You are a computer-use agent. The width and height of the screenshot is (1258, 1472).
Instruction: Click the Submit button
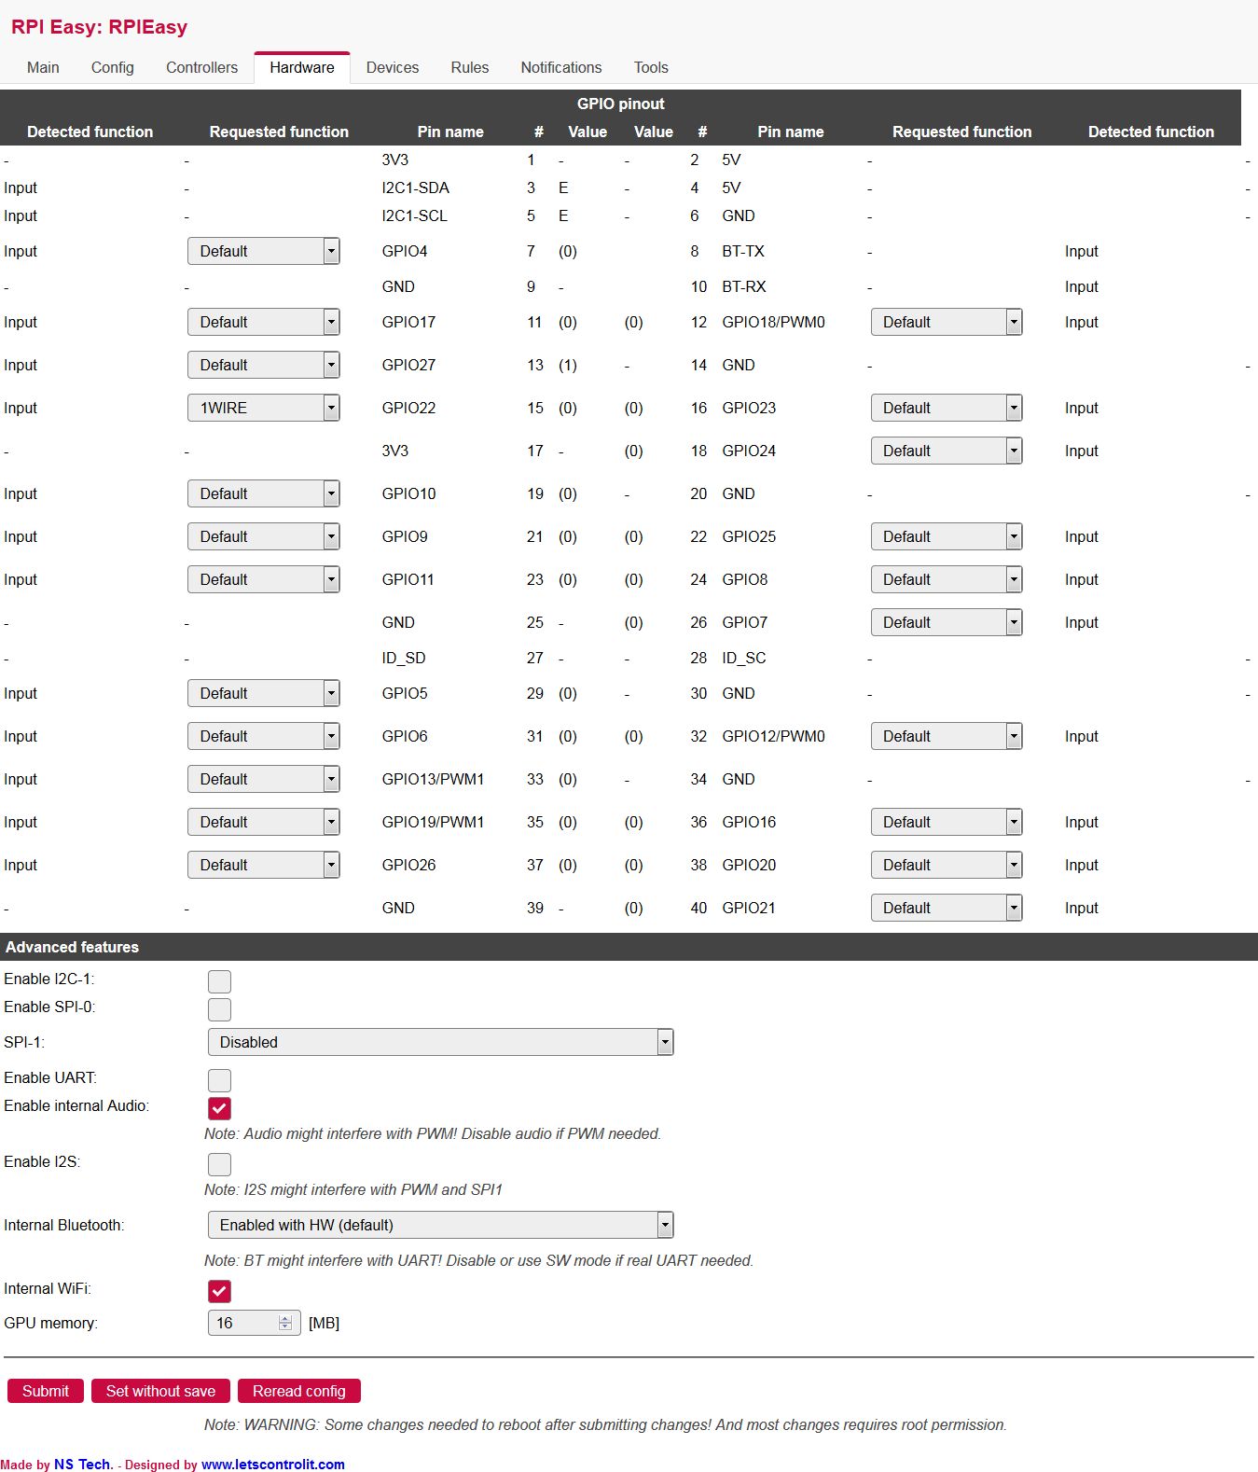(46, 1391)
